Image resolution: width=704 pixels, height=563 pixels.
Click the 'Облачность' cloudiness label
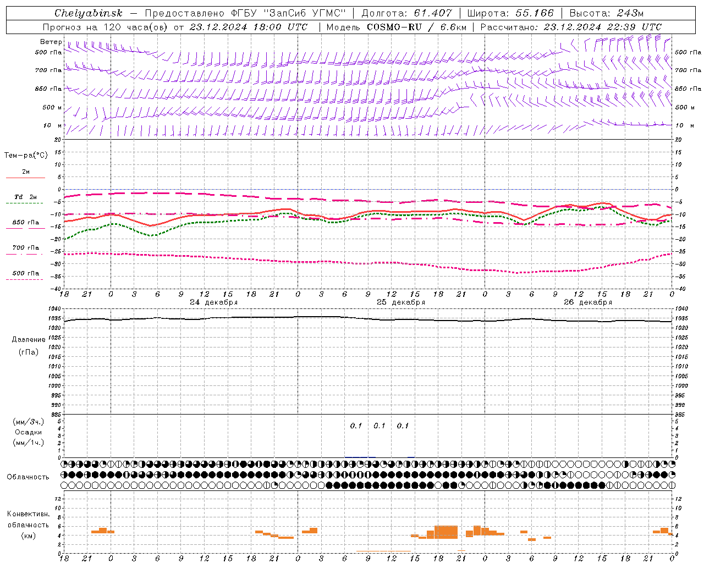(28, 477)
